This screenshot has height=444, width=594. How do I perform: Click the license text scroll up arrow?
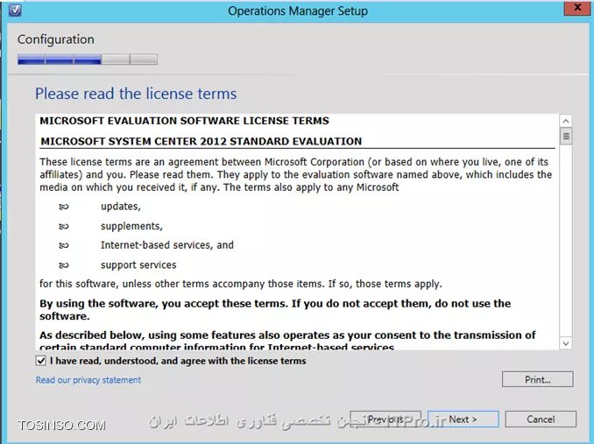[x=566, y=121]
